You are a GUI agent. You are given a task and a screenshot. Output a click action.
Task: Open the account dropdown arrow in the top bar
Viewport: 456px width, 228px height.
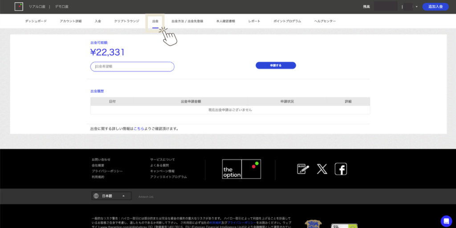click(x=417, y=7)
